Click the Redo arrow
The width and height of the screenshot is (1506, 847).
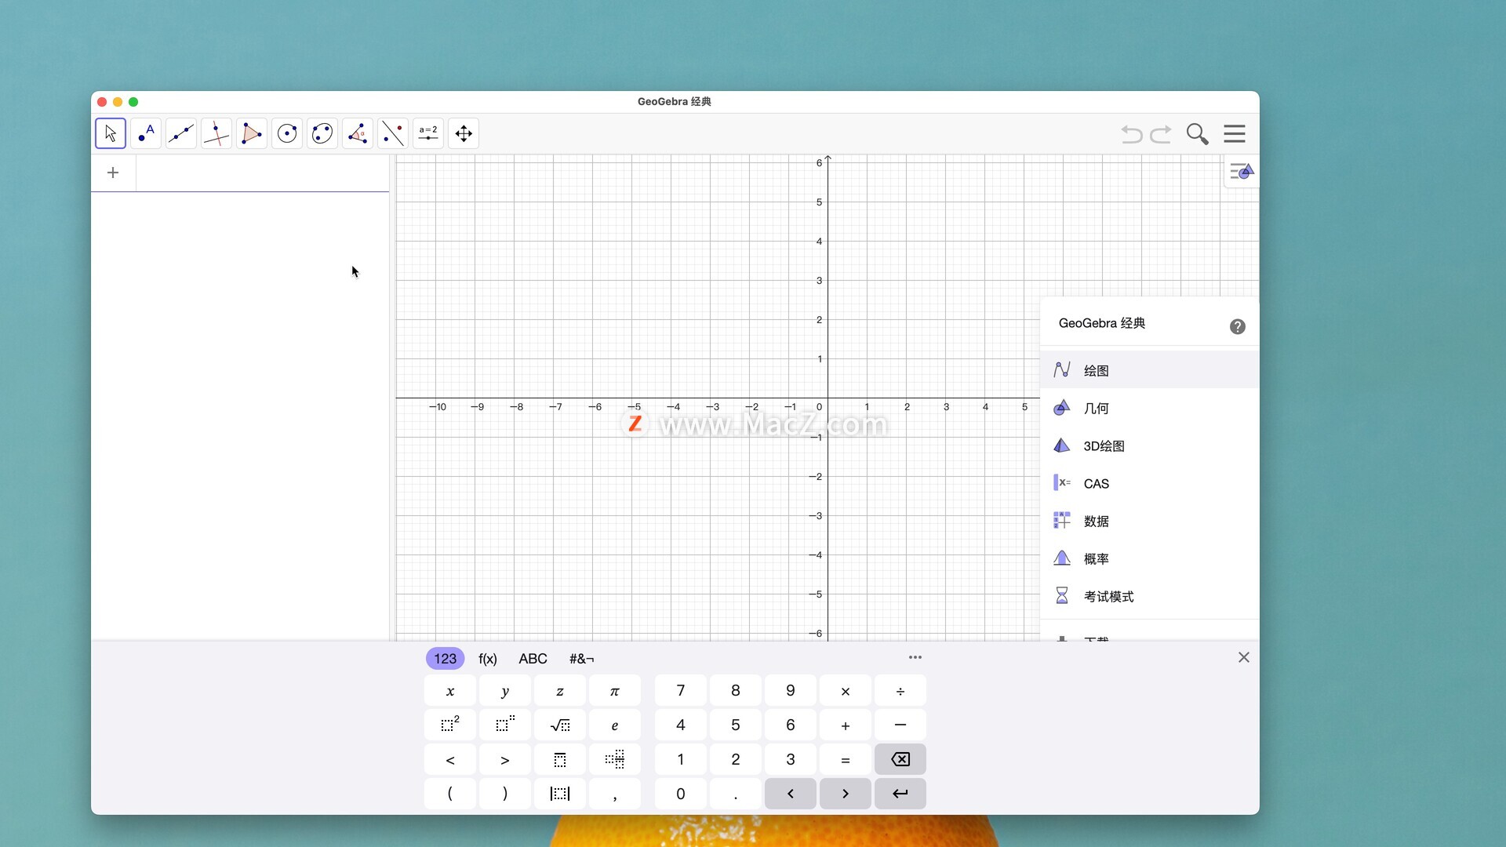point(1161,134)
